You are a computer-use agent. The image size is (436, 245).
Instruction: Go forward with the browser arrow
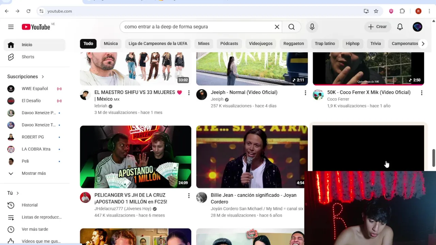tap(17, 11)
